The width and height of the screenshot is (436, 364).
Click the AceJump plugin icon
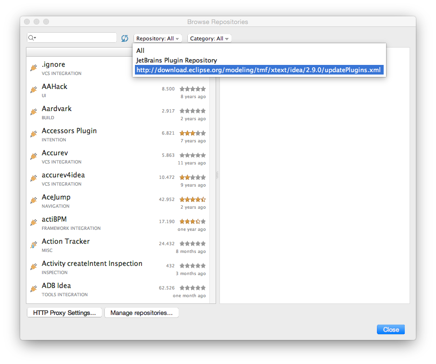(x=33, y=201)
